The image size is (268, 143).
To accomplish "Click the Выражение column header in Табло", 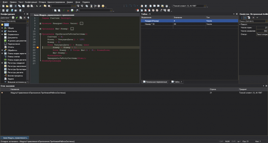I will point(157,17).
